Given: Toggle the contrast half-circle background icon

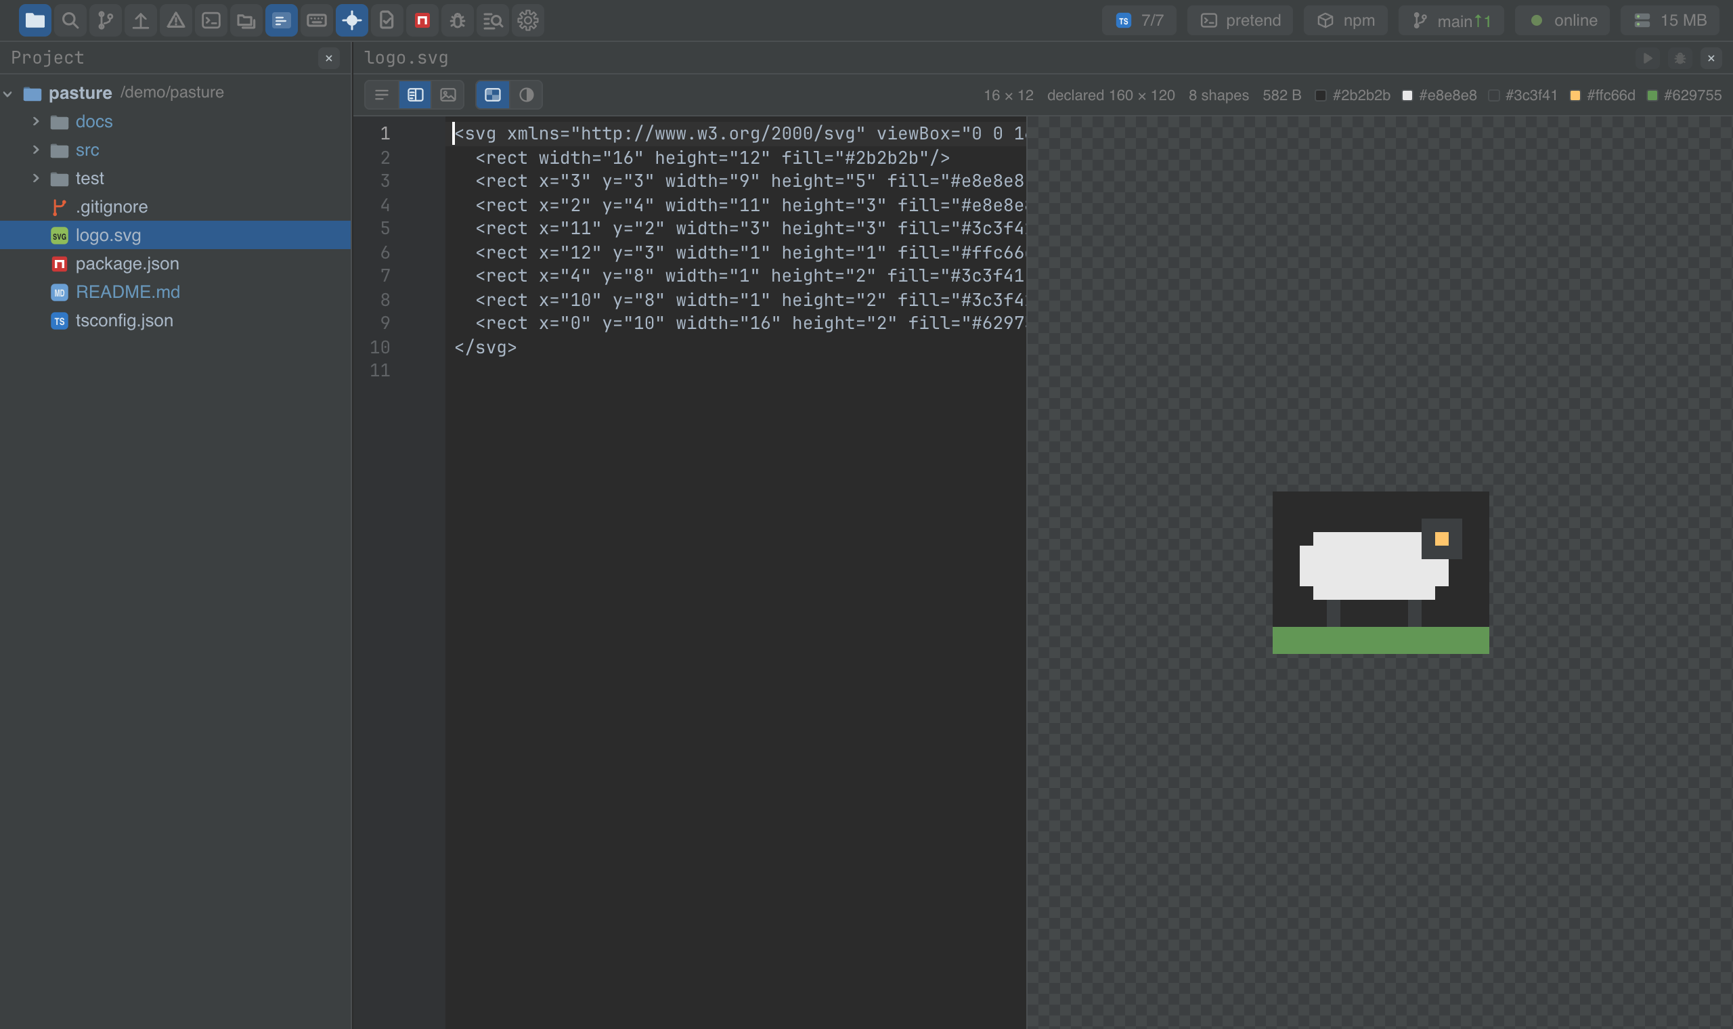Looking at the screenshot, I should pos(526,95).
